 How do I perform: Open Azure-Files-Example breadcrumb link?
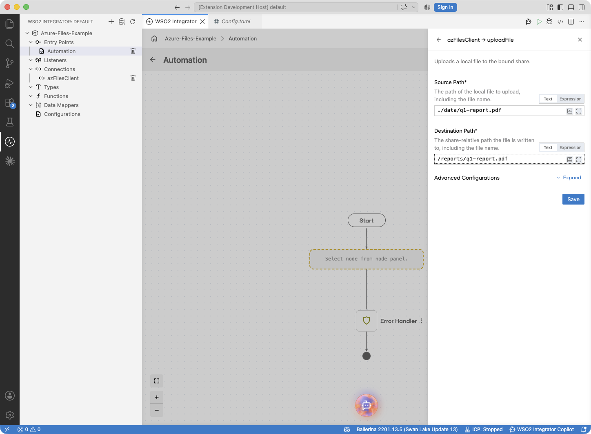click(191, 38)
